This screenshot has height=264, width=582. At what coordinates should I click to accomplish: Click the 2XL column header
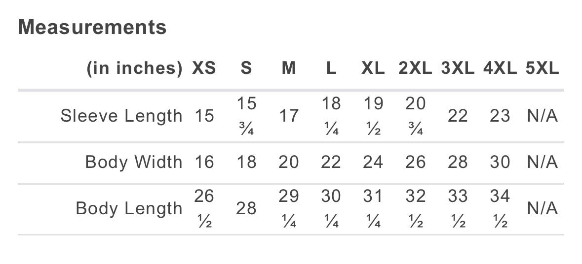pyautogui.click(x=415, y=68)
